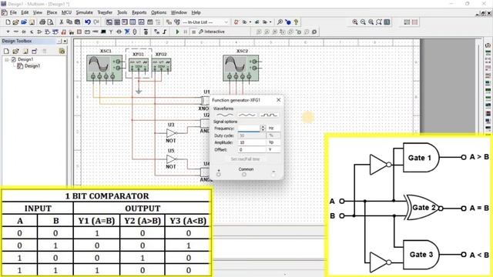Click the Open file folder icon
The image size is (493, 277).
[x=15, y=22]
